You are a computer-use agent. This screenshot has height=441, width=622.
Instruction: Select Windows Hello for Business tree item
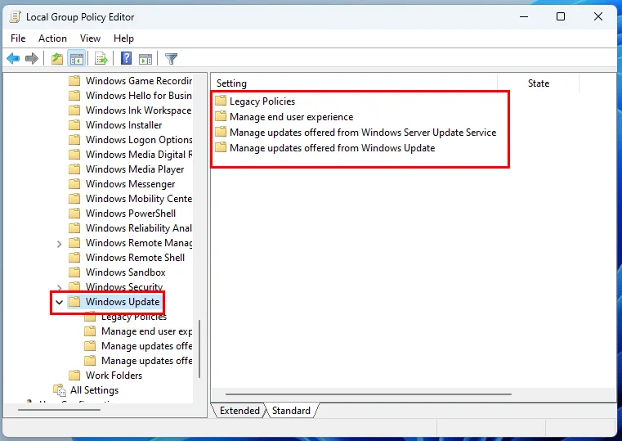[x=139, y=96]
